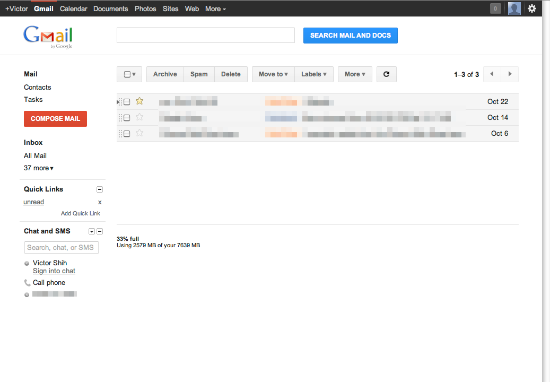Screen dimensions: 550x382
Task: Open the email dated Oct 6
Action: 318,134
